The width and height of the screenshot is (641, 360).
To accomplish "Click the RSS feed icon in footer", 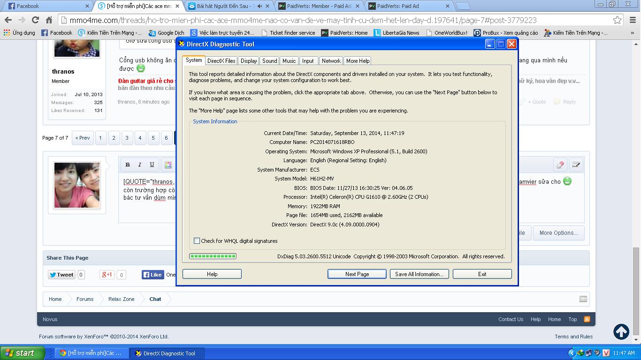I will point(587,319).
